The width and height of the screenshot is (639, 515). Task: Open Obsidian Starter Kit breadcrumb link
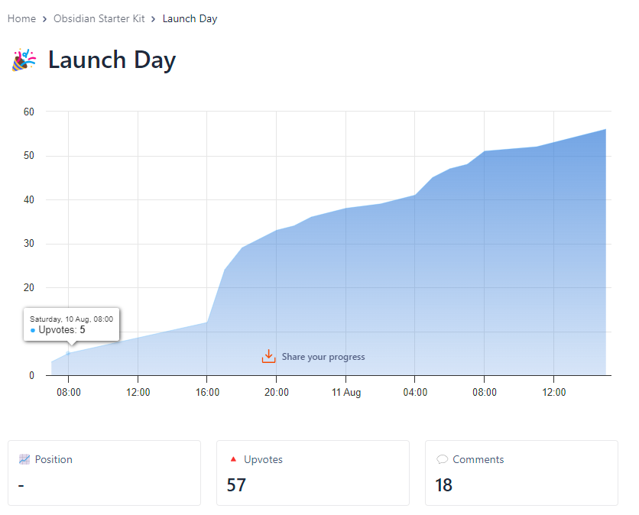[99, 18]
